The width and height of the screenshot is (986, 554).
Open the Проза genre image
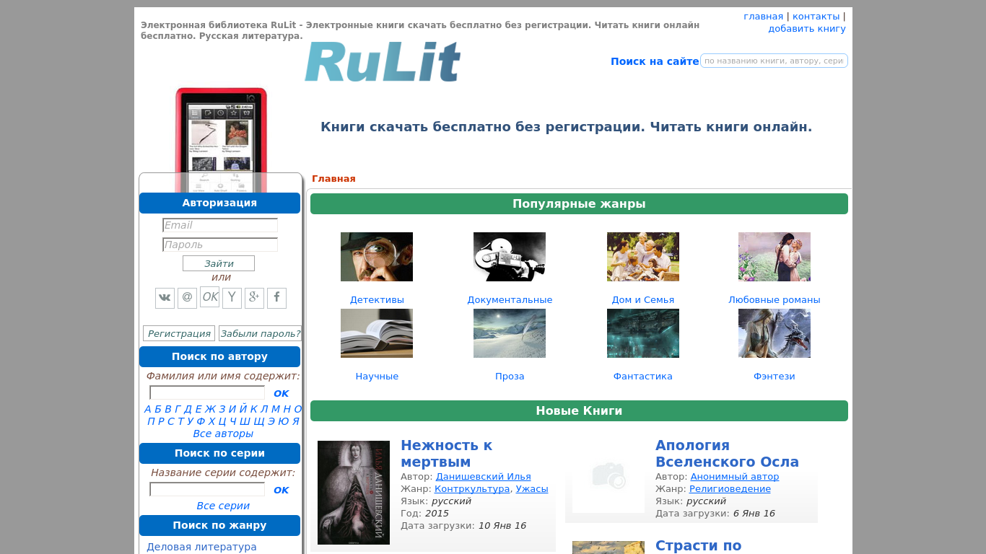click(x=510, y=333)
